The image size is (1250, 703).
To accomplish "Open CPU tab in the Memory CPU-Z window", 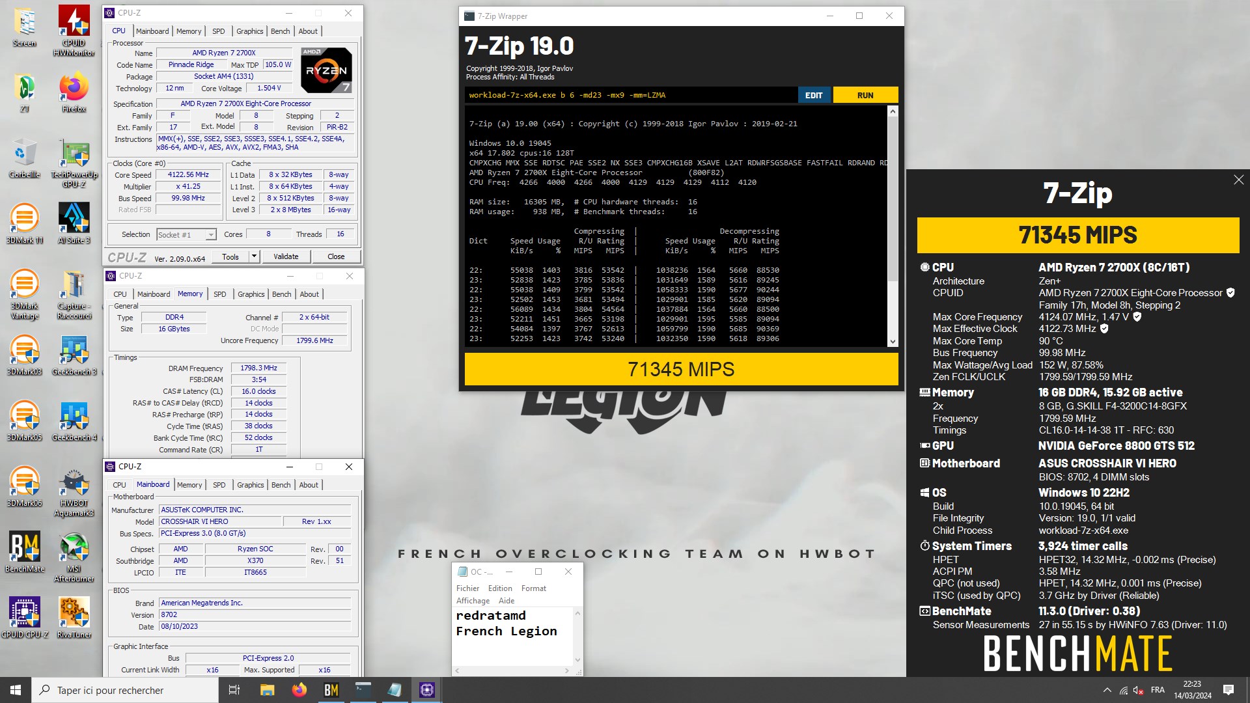I will (x=120, y=294).
